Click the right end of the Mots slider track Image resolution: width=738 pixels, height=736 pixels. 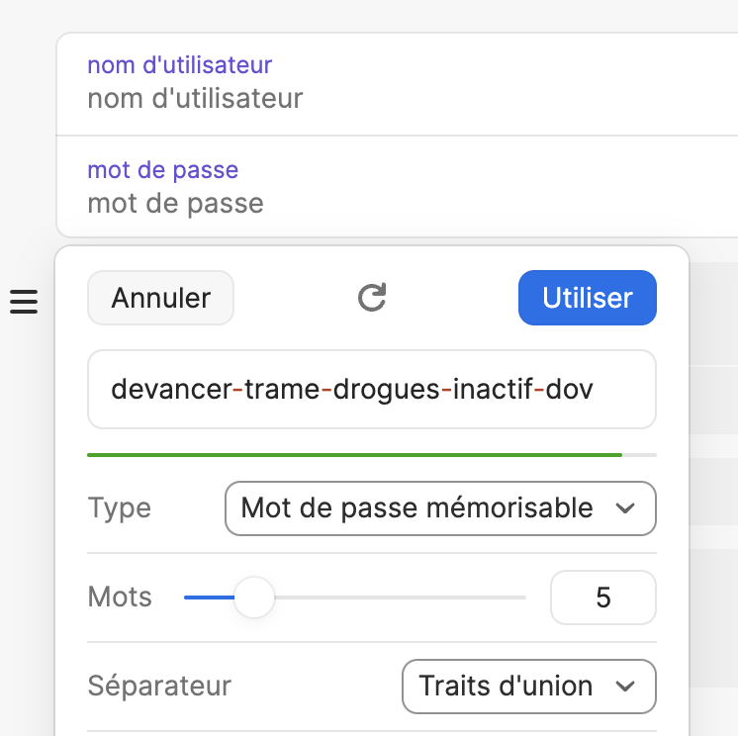522,598
